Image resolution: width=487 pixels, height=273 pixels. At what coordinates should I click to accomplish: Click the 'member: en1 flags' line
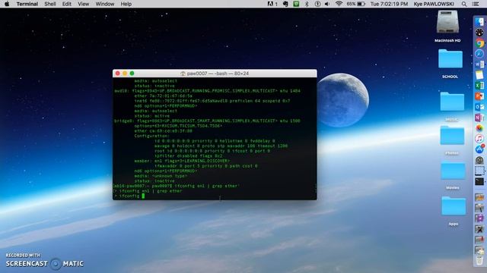click(182, 161)
